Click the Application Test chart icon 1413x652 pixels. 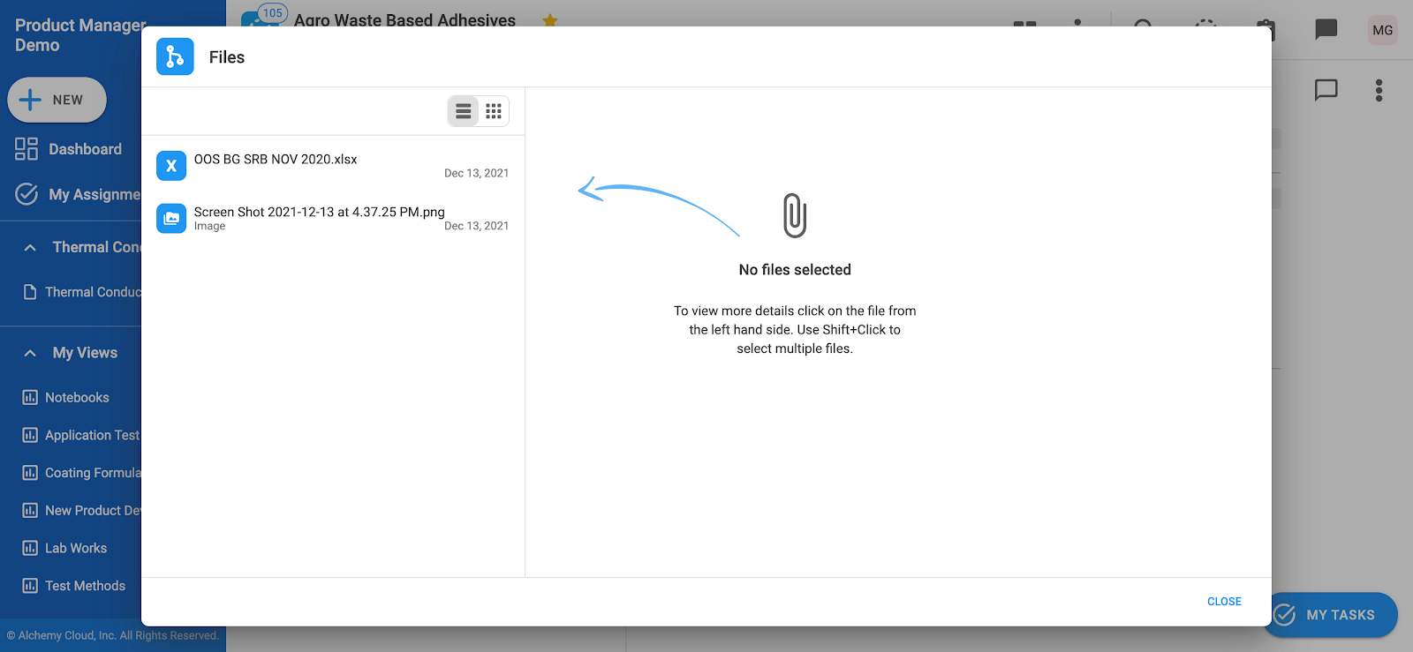(x=30, y=435)
